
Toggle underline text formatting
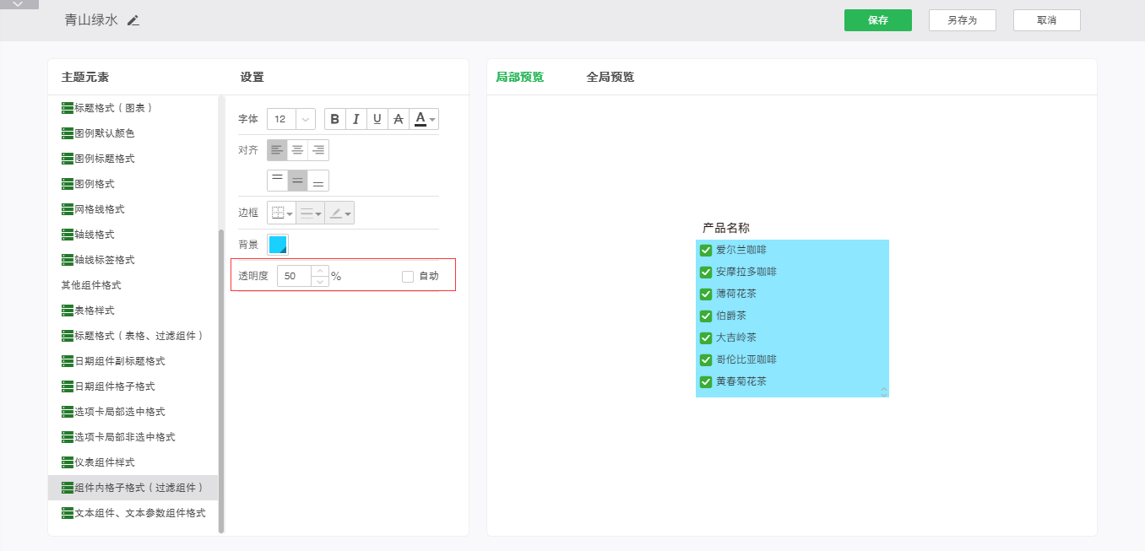pos(377,119)
